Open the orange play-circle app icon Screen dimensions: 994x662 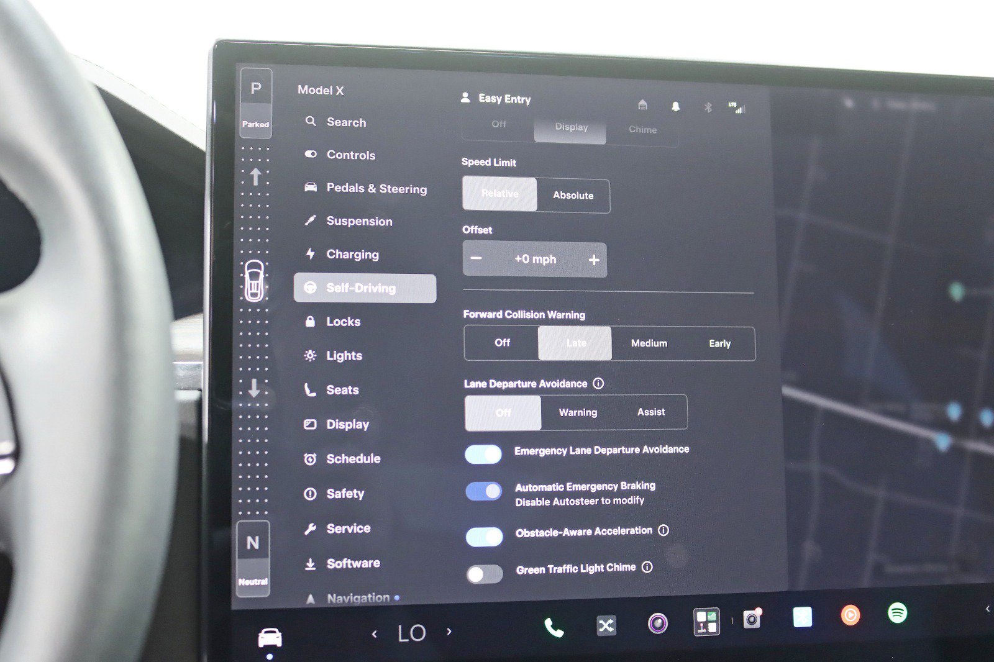850,615
